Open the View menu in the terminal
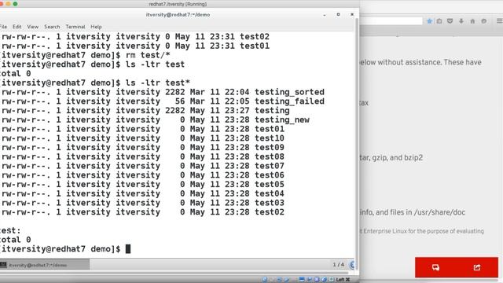 (x=33, y=27)
